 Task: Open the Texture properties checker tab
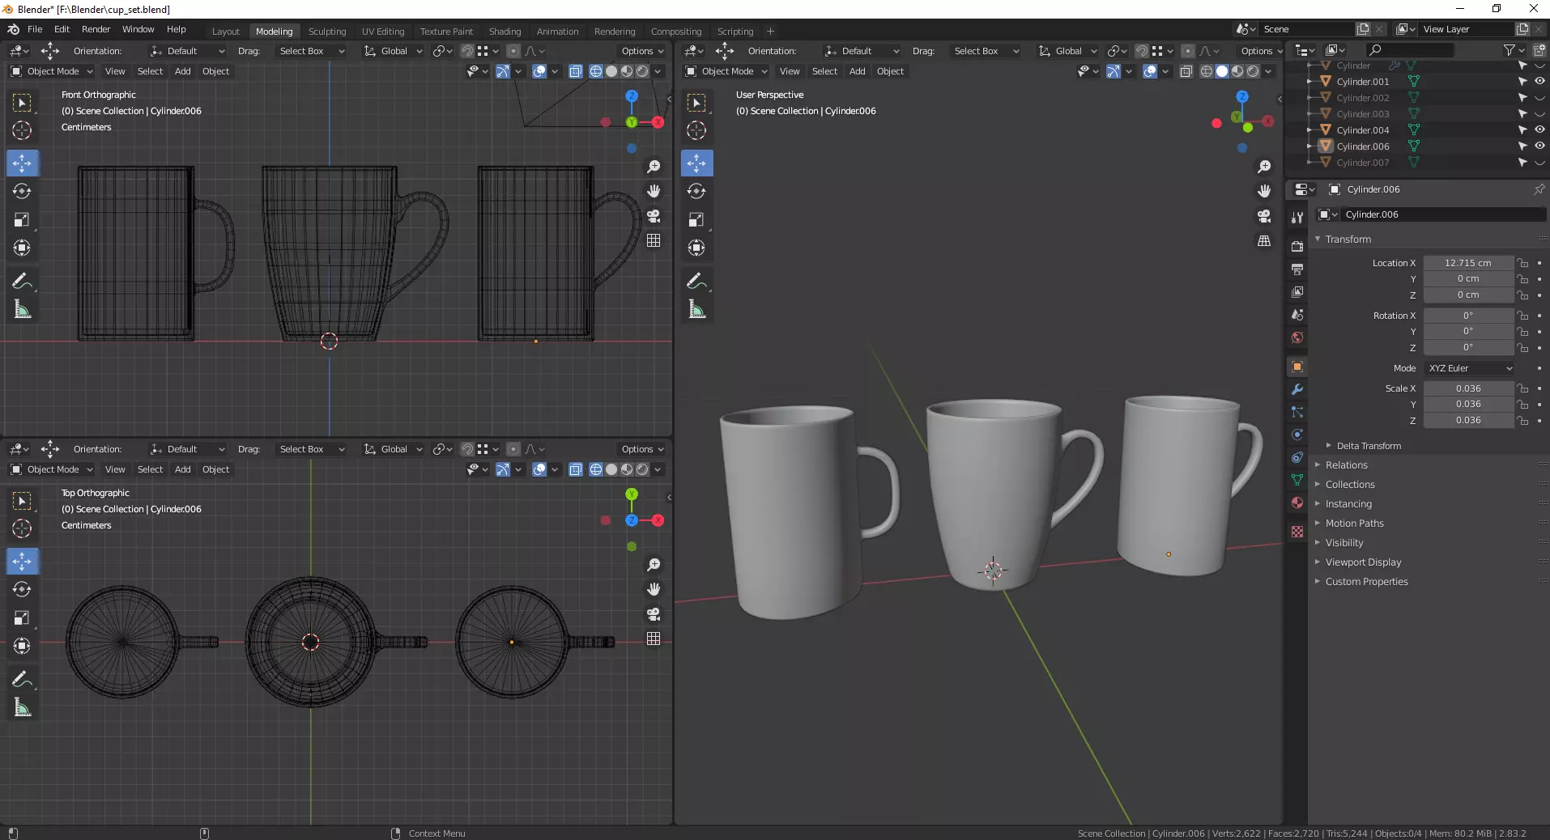click(1297, 532)
